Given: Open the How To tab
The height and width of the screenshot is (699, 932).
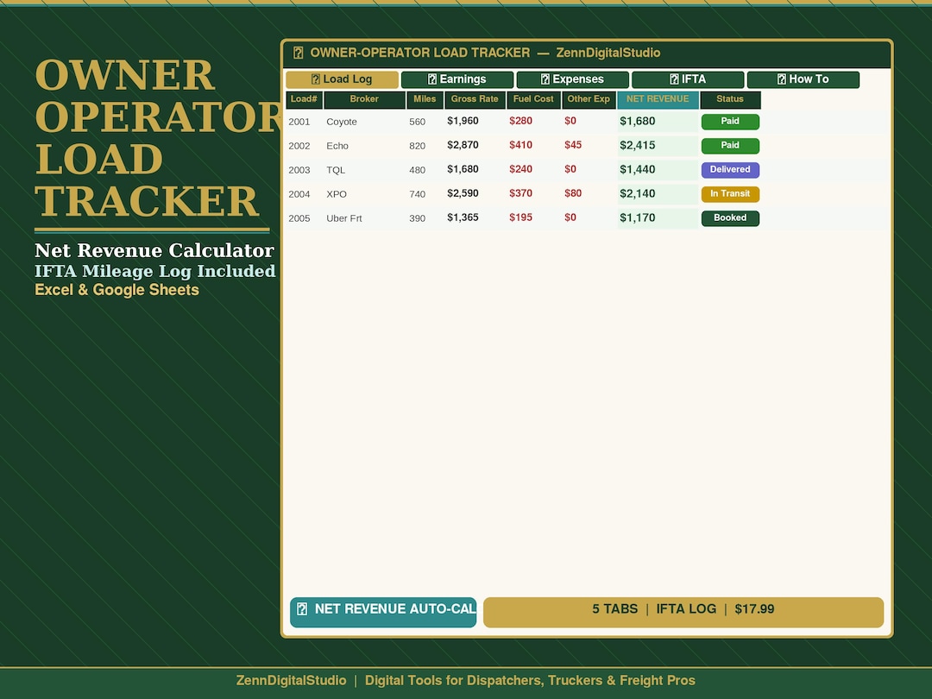Looking at the screenshot, I should (x=803, y=79).
